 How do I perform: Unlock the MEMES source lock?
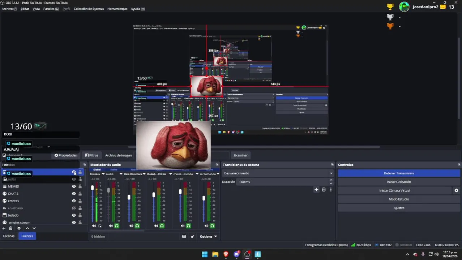pos(80,186)
